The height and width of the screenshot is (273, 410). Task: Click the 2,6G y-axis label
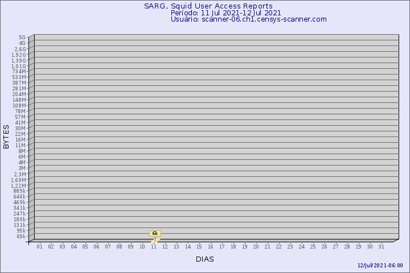20,49
